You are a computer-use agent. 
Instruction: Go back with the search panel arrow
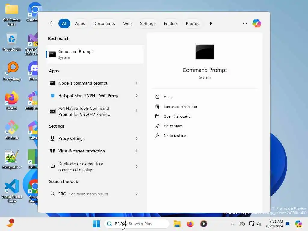coord(52,23)
